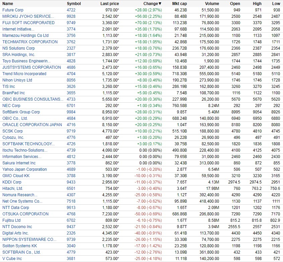
Task: Open BrainPad Inc stock link
Action: tap(13, 93)
